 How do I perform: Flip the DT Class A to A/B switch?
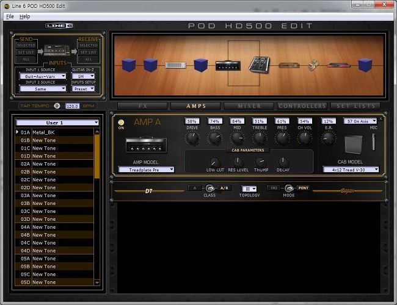point(209,188)
